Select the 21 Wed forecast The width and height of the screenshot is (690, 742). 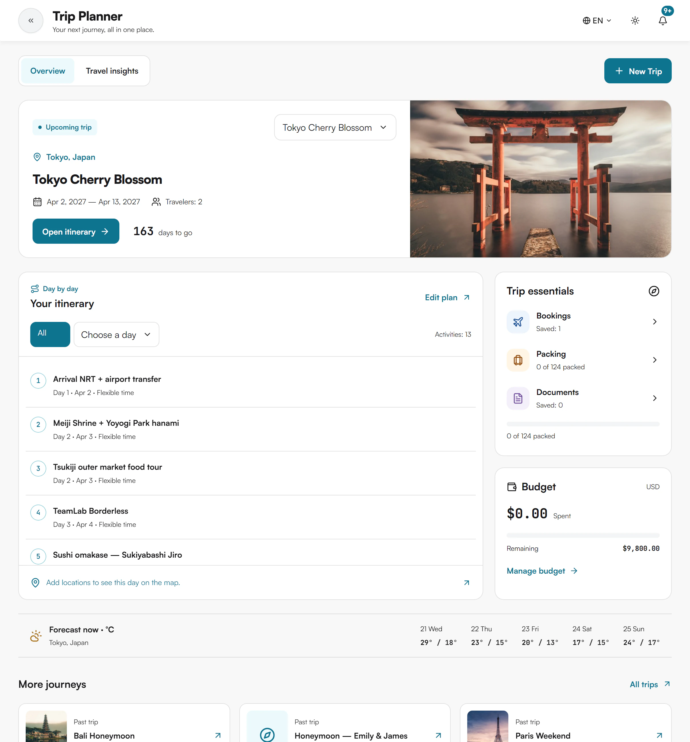pos(438,636)
